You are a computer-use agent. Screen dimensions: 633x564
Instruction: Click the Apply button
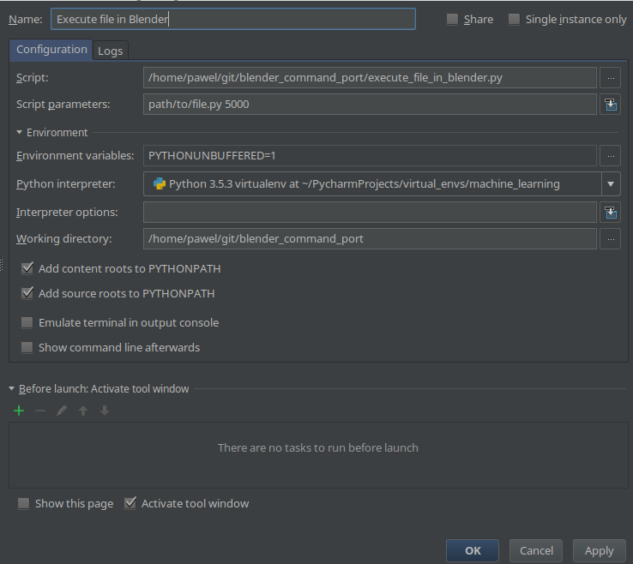point(599,550)
